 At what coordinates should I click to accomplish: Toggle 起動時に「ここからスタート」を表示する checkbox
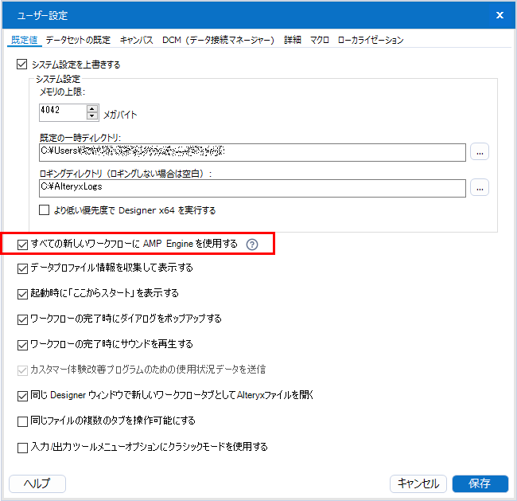click(22, 293)
